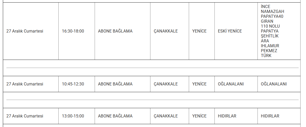306x127 pixels.
Task: Click the İNCE street entry
Action: pos(266,7)
